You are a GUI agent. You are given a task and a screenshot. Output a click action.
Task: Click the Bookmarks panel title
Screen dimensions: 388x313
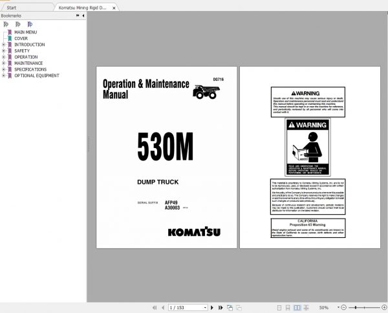click(x=11, y=16)
